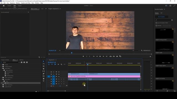Screen dimensions: 177x99
Task: Go to In point in monitor
Action: point(94,56)
